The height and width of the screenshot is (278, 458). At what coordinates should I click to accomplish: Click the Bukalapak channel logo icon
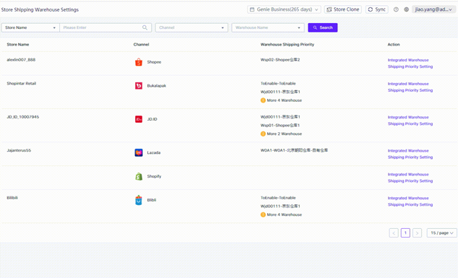(x=139, y=85)
